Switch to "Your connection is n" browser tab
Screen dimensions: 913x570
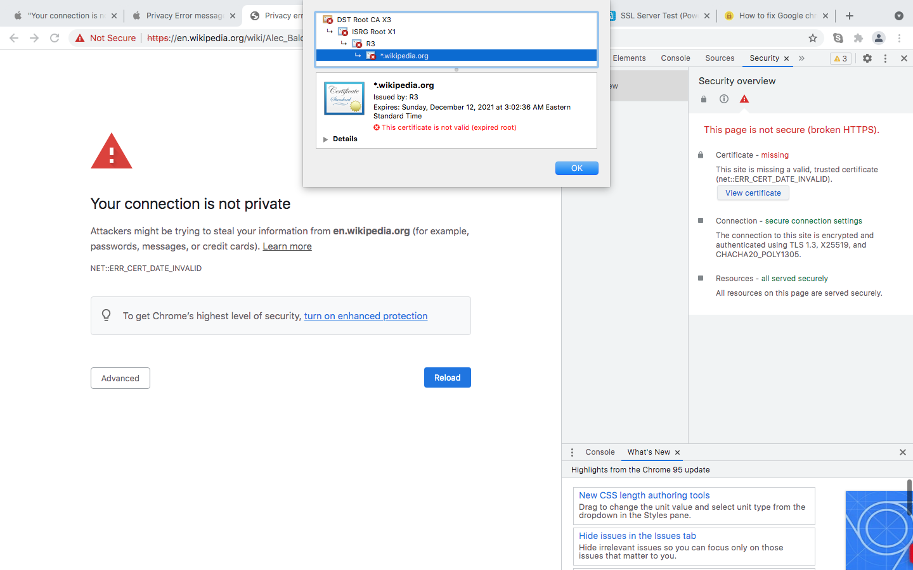click(66, 16)
